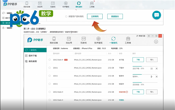This screenshot has width=175, height=110.
Task: Select radio for the 可刷机 firmware row
Action: tap(50, 100)
